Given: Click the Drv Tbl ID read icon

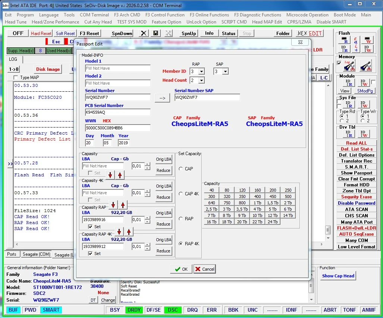Looking at the screenshot, I should [x=349, y=134].
